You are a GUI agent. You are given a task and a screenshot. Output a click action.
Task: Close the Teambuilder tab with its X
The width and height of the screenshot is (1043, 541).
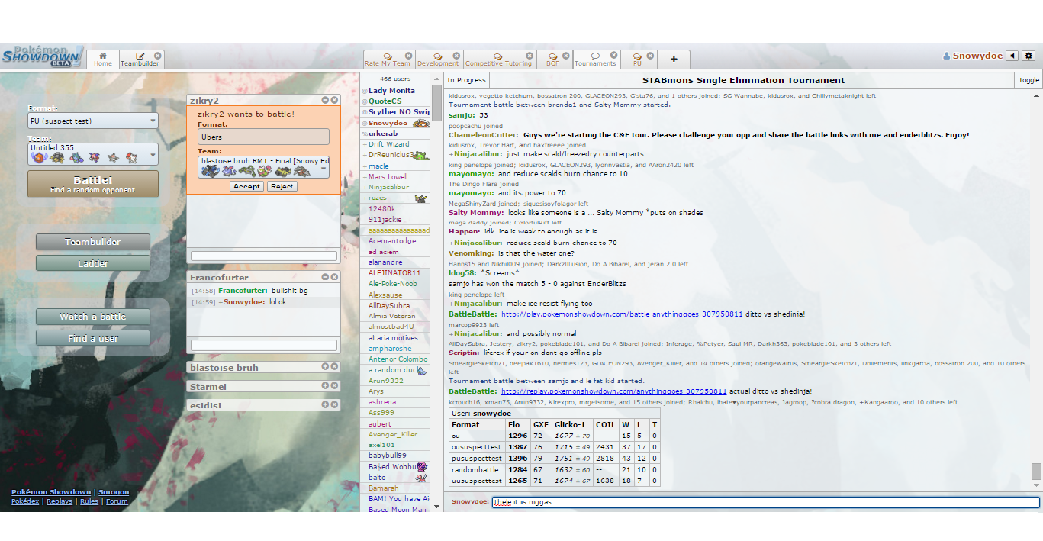158,56
